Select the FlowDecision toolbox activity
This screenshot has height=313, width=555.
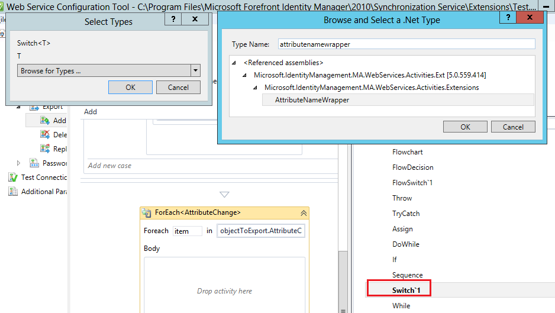[x=413, y=167]
